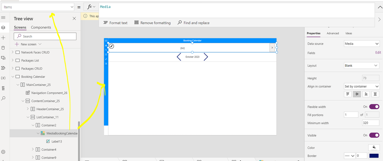The width and height of the screenshot is (383, 161).
Task: Expand HeaderContainer_25 node
Action: 28,109
